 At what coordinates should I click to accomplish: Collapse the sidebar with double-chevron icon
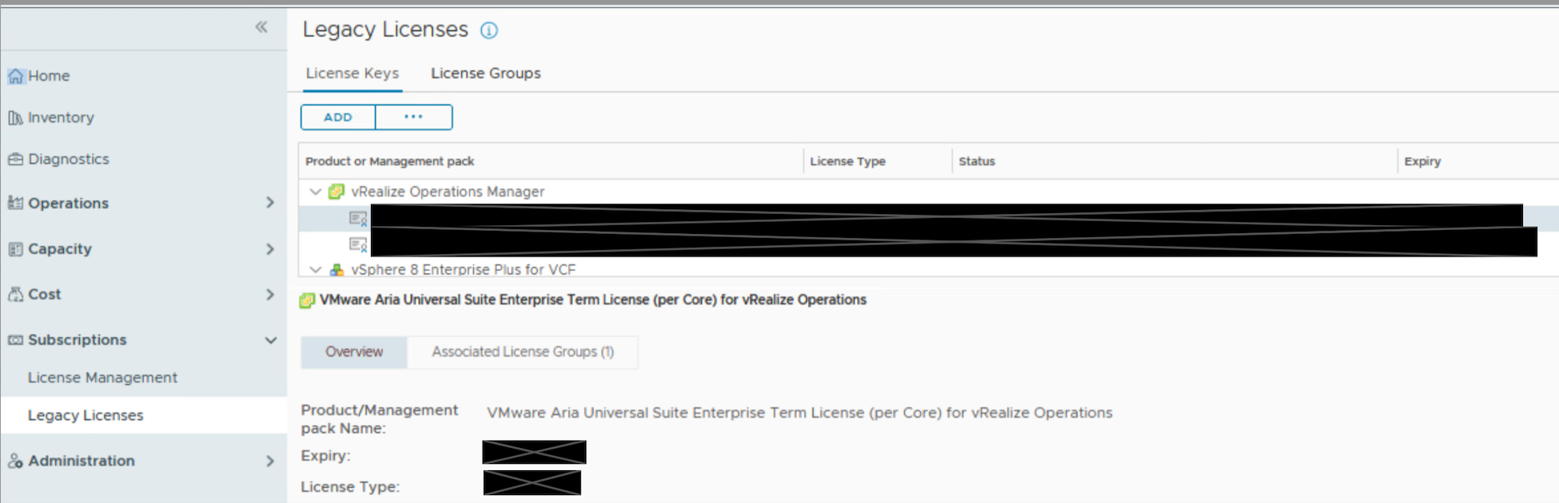(x=261, y=27)
